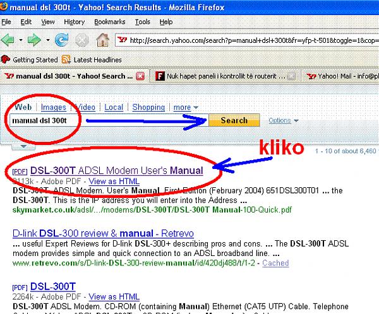Screen dimensions: 379x314
Task: Click the Yahoo favicon in address bar
Action: tap(122, 40)
